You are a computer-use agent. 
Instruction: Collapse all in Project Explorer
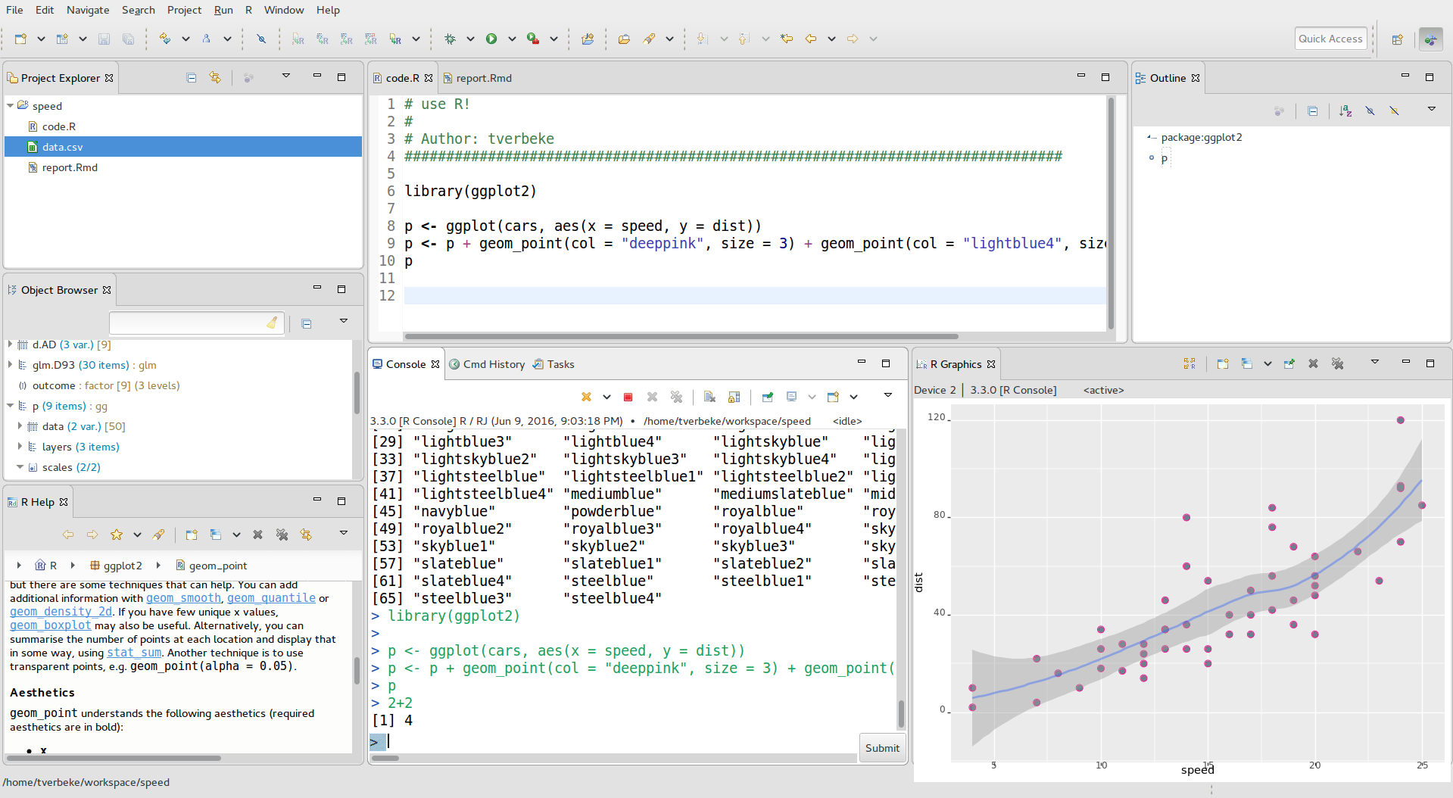(192, 77)
